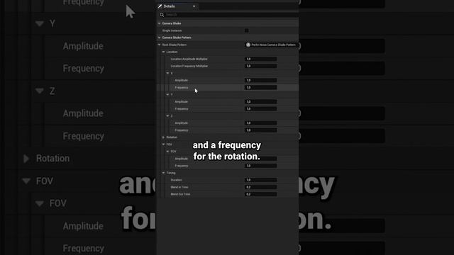Collapse the Z axis group under Location

[x=167, y=116]
